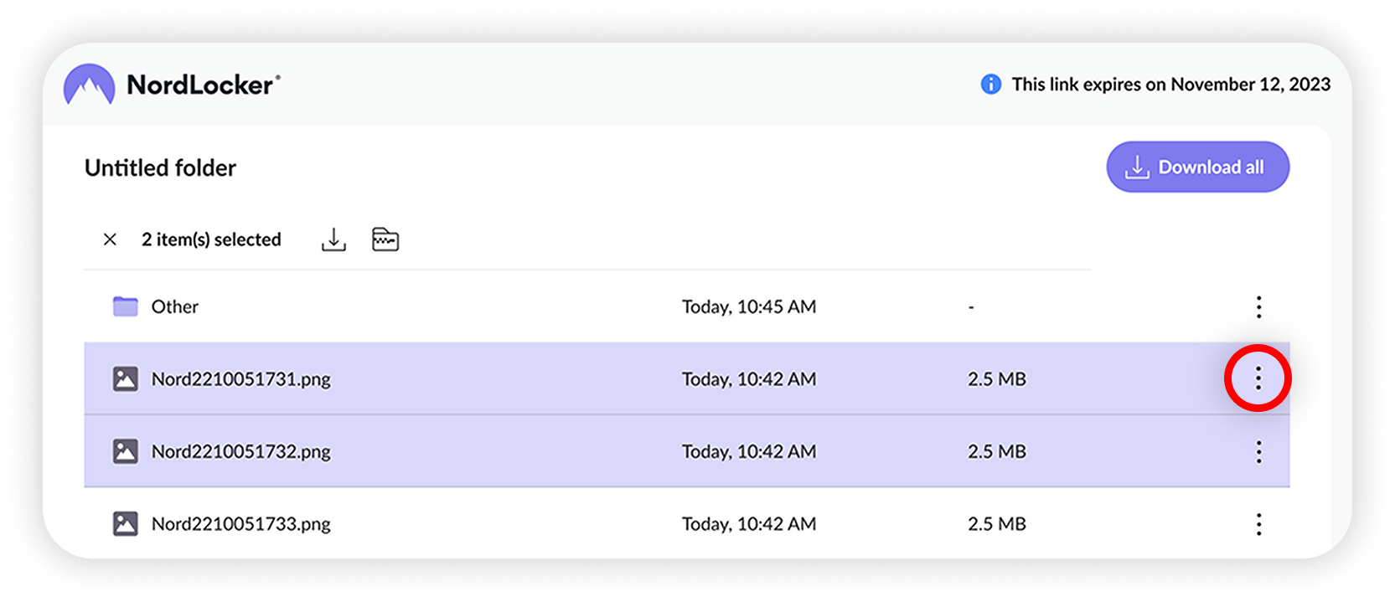This screenshot has width=1395, height=602.
Task: Open the three-dot menu for Nord2210051733.png
Action: tap(1259, 523)
